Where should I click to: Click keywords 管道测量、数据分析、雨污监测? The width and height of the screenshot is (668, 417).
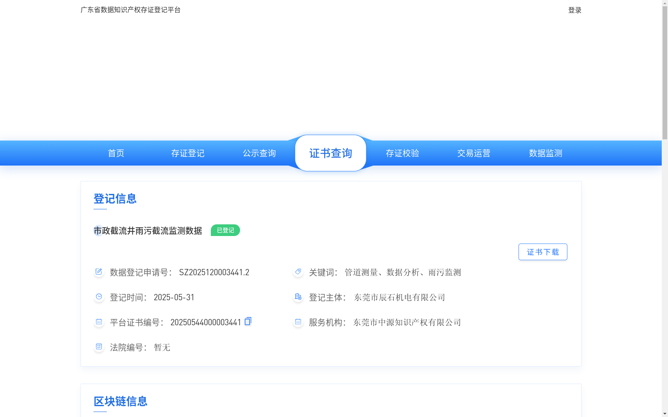(403, 272)
